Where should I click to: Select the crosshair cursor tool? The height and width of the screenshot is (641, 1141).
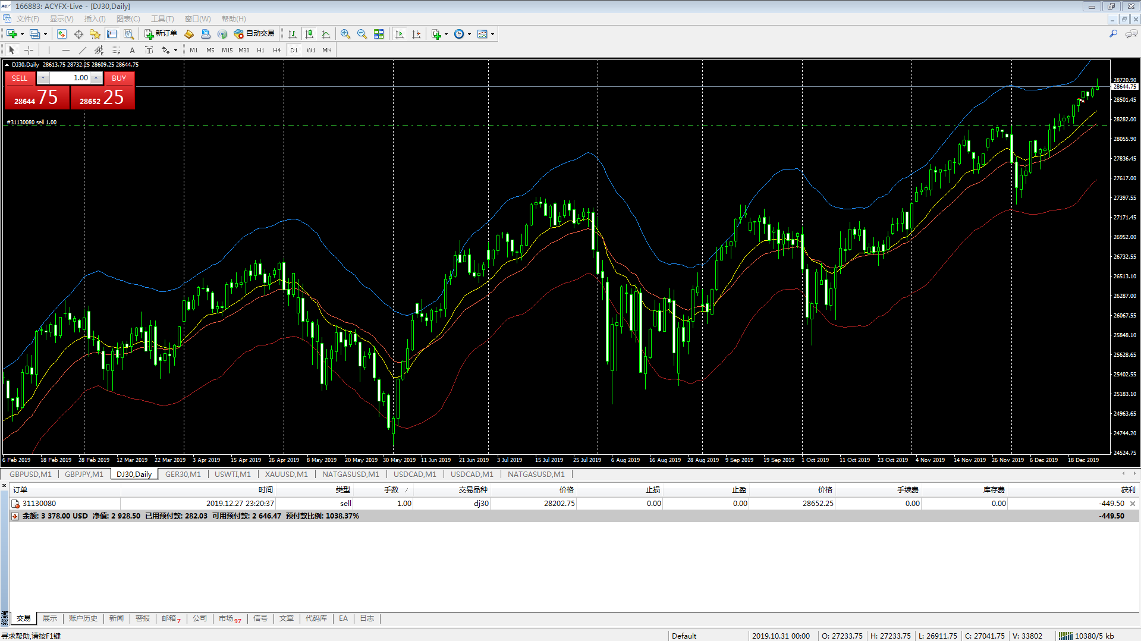[x=29, y=50]
